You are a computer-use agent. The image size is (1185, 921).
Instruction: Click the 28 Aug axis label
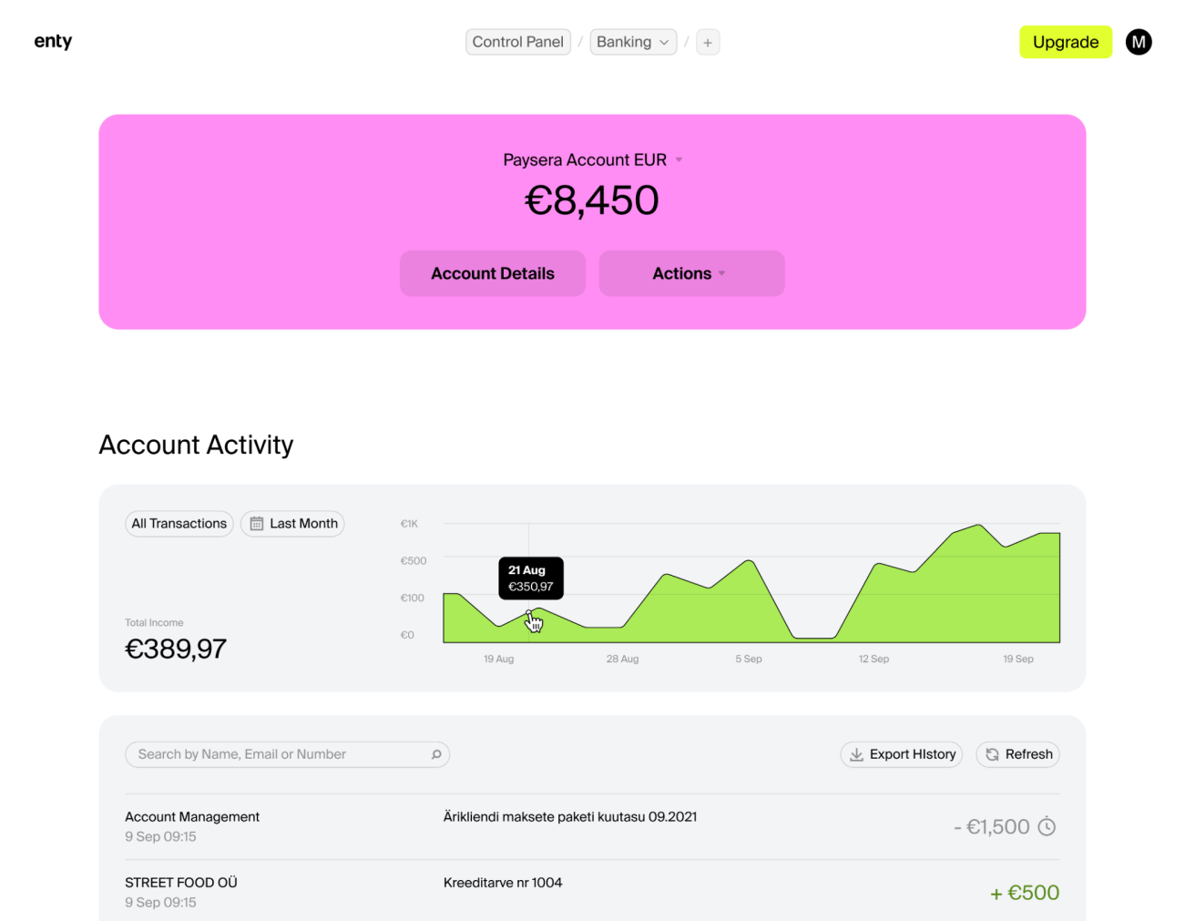[622, 659]
